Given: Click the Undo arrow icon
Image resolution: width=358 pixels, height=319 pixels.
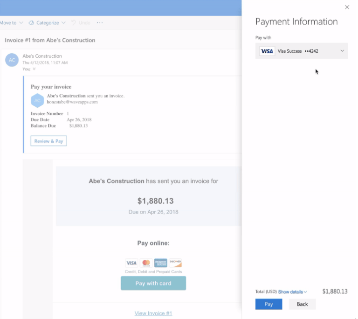Looking at the screenshot, I should [x=74, y=22].
